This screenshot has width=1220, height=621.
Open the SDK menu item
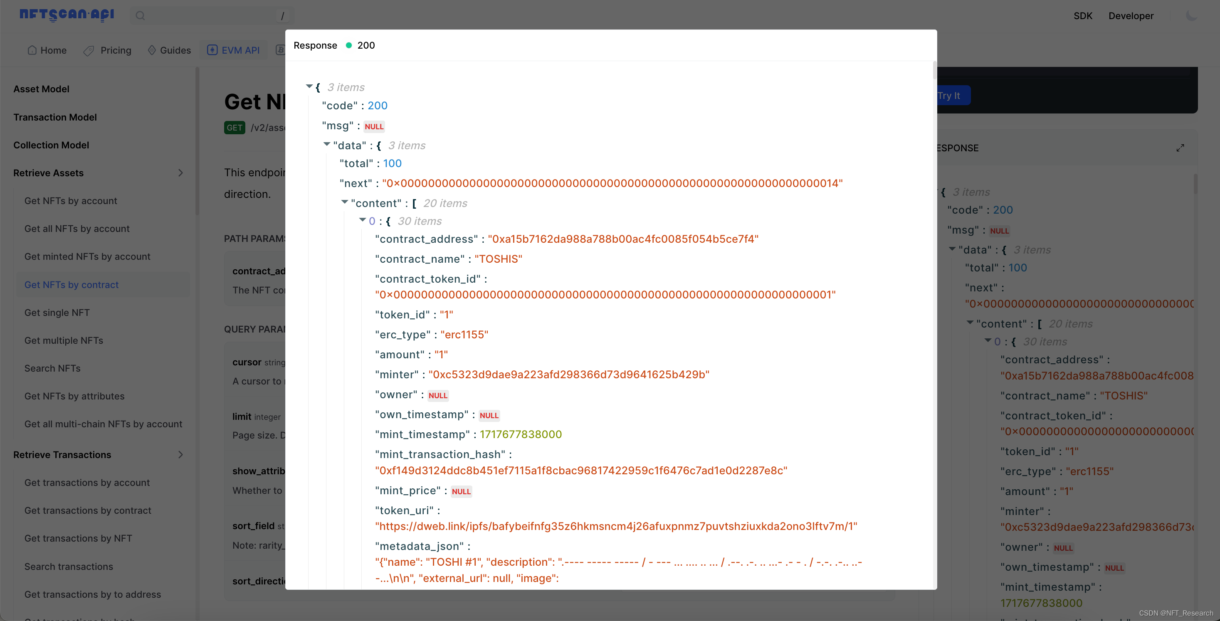(1083, 16)
